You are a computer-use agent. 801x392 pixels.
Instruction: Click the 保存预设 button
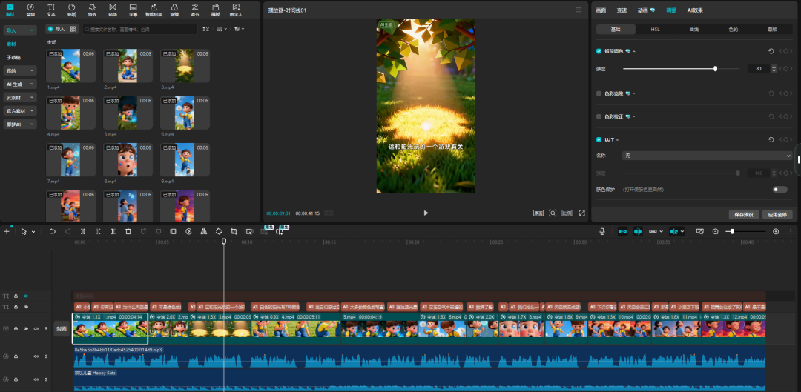(743, 214)
